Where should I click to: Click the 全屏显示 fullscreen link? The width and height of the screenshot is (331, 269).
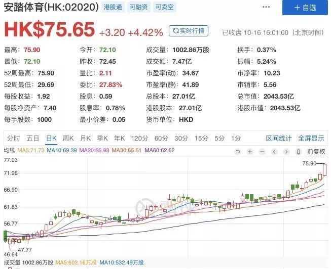[311, 139]
